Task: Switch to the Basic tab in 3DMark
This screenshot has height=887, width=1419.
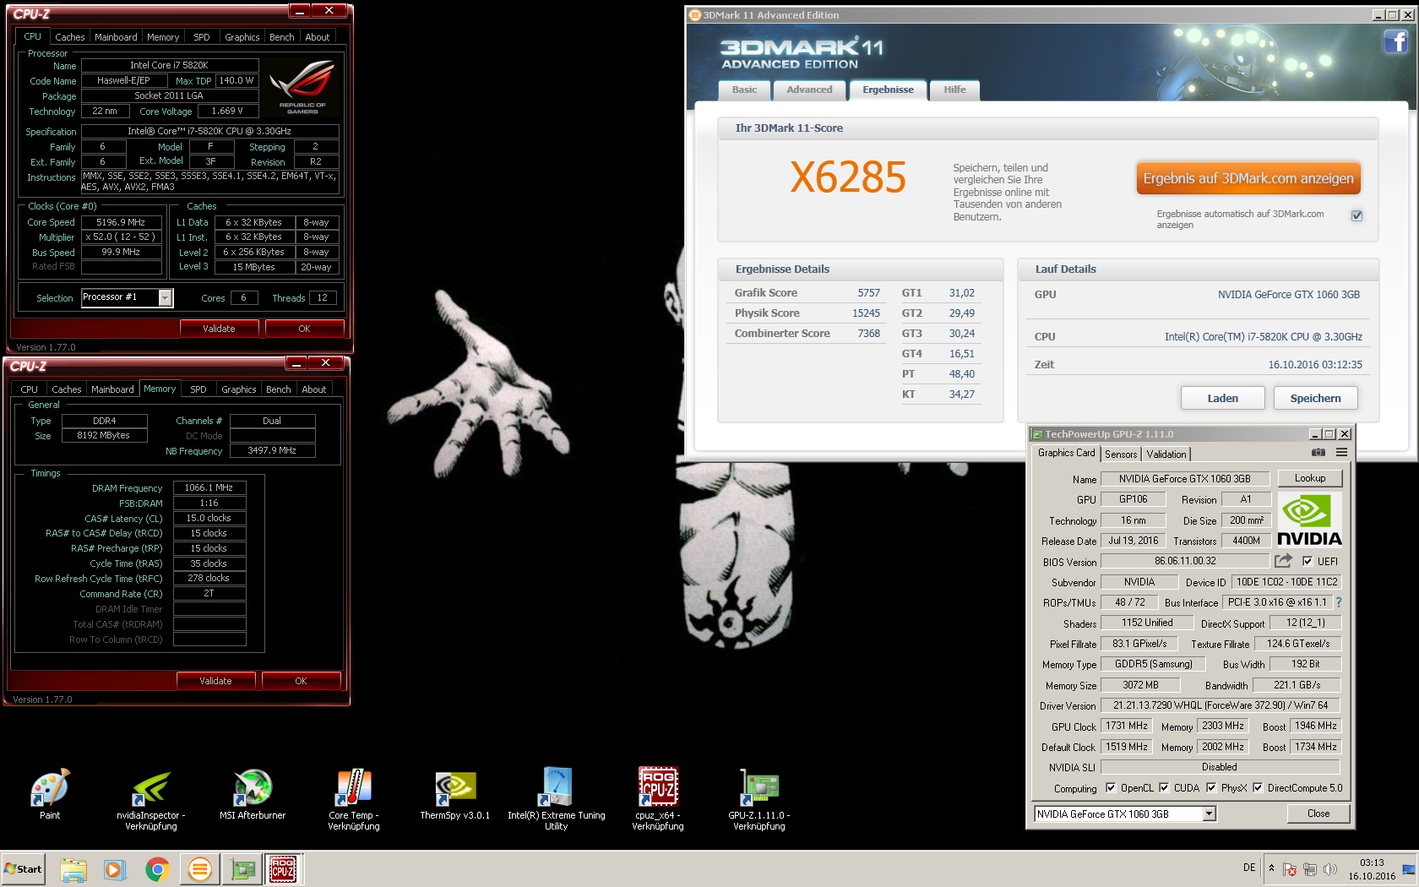Action: click(744, 90)
